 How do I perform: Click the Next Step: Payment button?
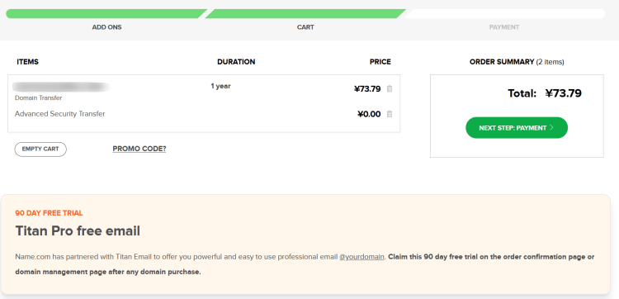pos(517,127)
